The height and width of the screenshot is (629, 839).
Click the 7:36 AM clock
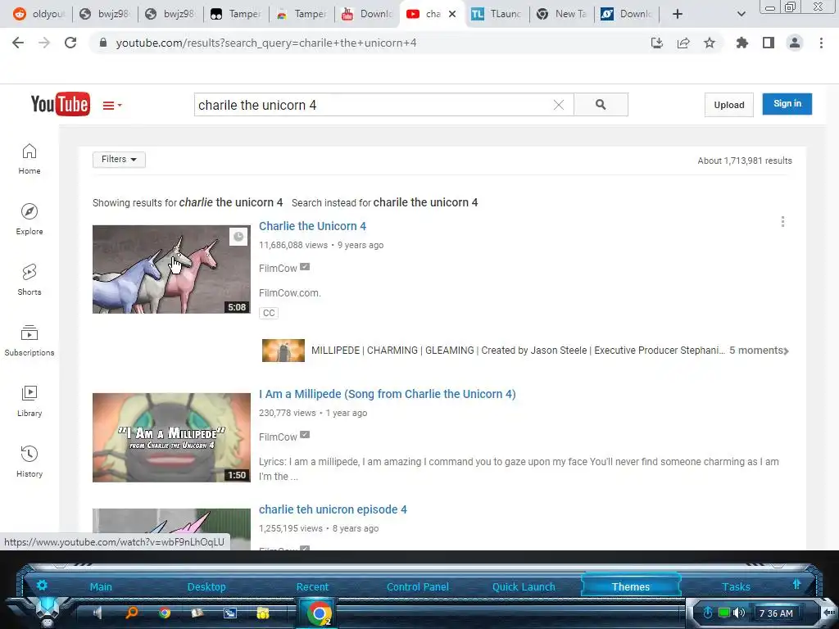point(776,613)
